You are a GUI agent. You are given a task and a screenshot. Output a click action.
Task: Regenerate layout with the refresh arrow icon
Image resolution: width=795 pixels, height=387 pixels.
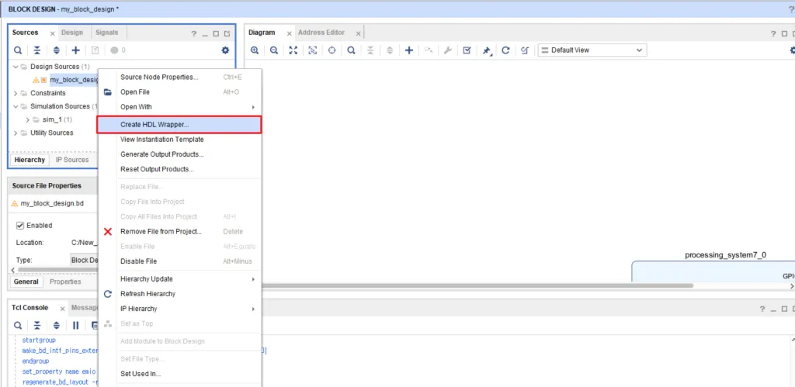point(505,50)
